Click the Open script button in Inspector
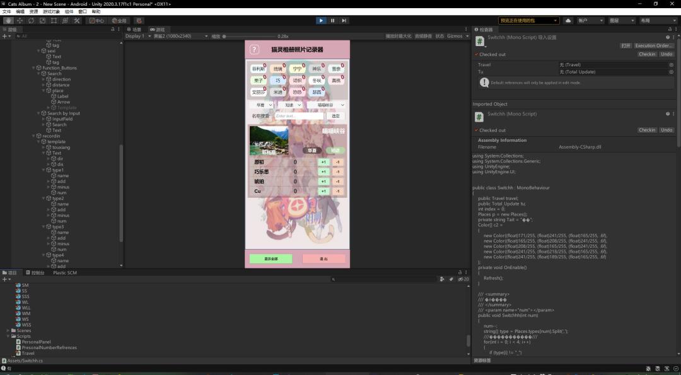The image size is (681, 375). pyautogui.click(x=626, y=45)
